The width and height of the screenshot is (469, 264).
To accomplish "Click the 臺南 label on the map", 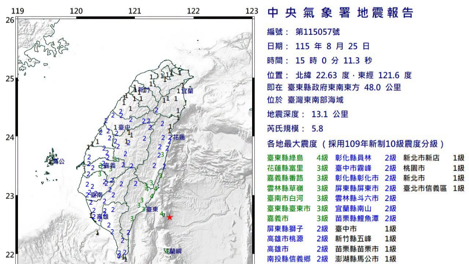I will 97,194.
